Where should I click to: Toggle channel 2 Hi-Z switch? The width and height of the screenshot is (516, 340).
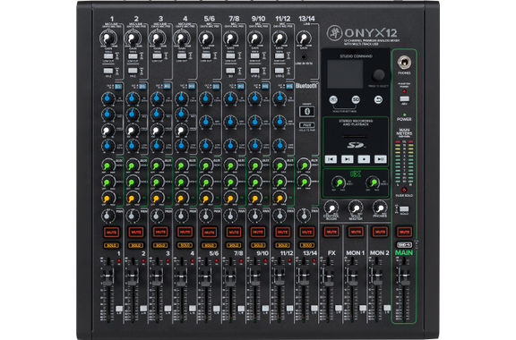(x=133, y=71)
